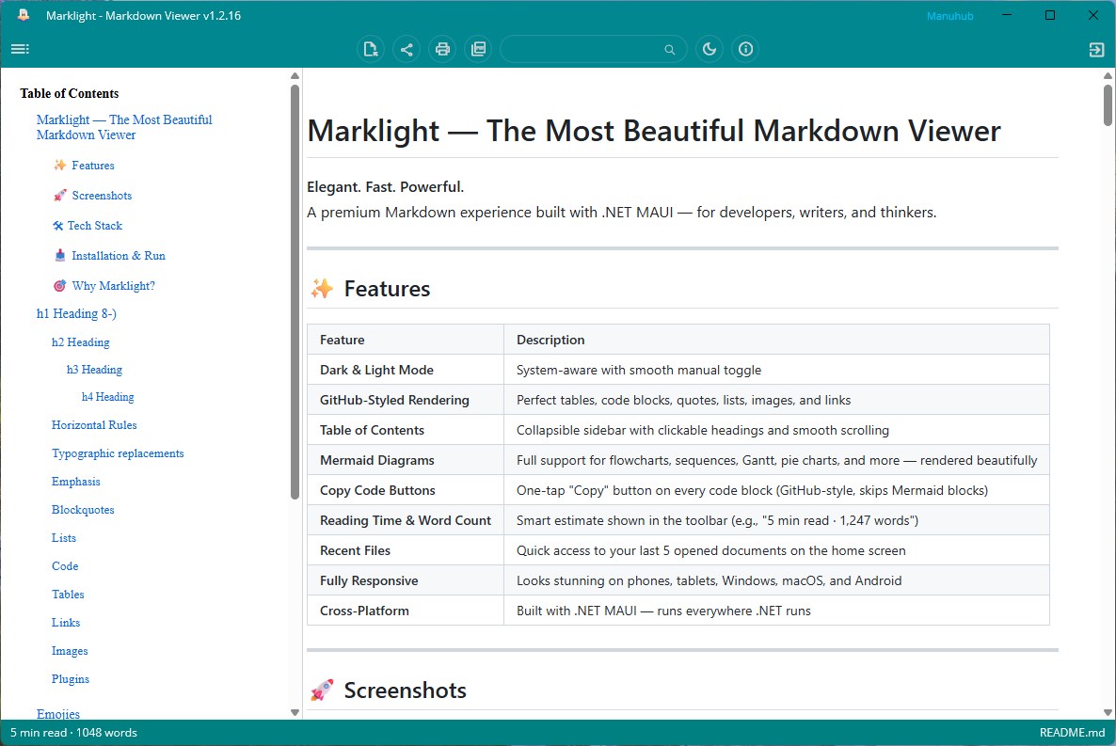1116x746 pixels.
Task: Jump to Horizontal Rules section
Action: click(x=94, y=425)
